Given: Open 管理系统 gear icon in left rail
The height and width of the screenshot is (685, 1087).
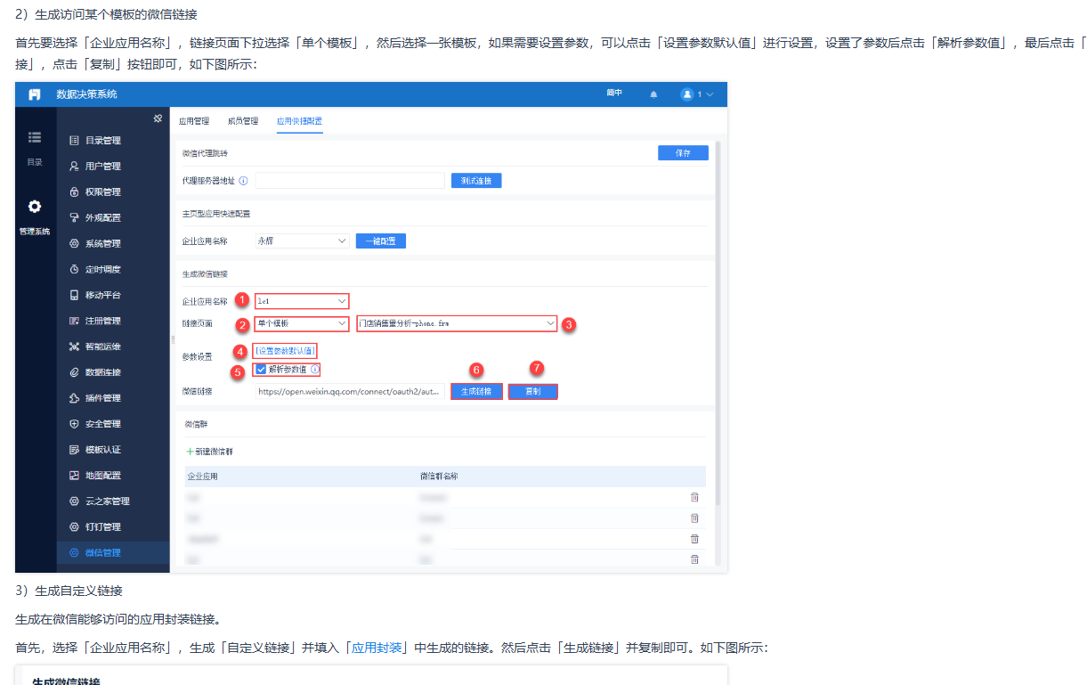Looking at the screenshot, I should (35, 207).
